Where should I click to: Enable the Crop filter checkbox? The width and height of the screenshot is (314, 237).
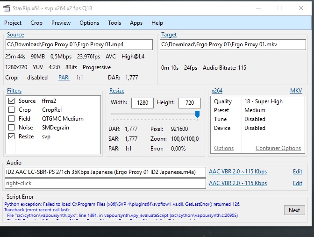tap(12, 110)
